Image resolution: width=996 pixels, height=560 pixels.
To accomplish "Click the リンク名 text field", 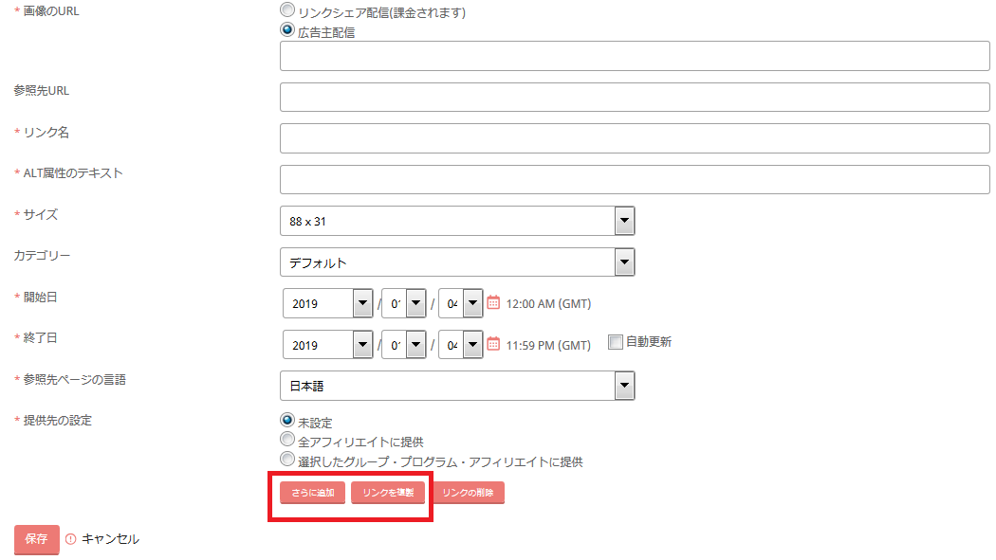I will tap(635, 137).
